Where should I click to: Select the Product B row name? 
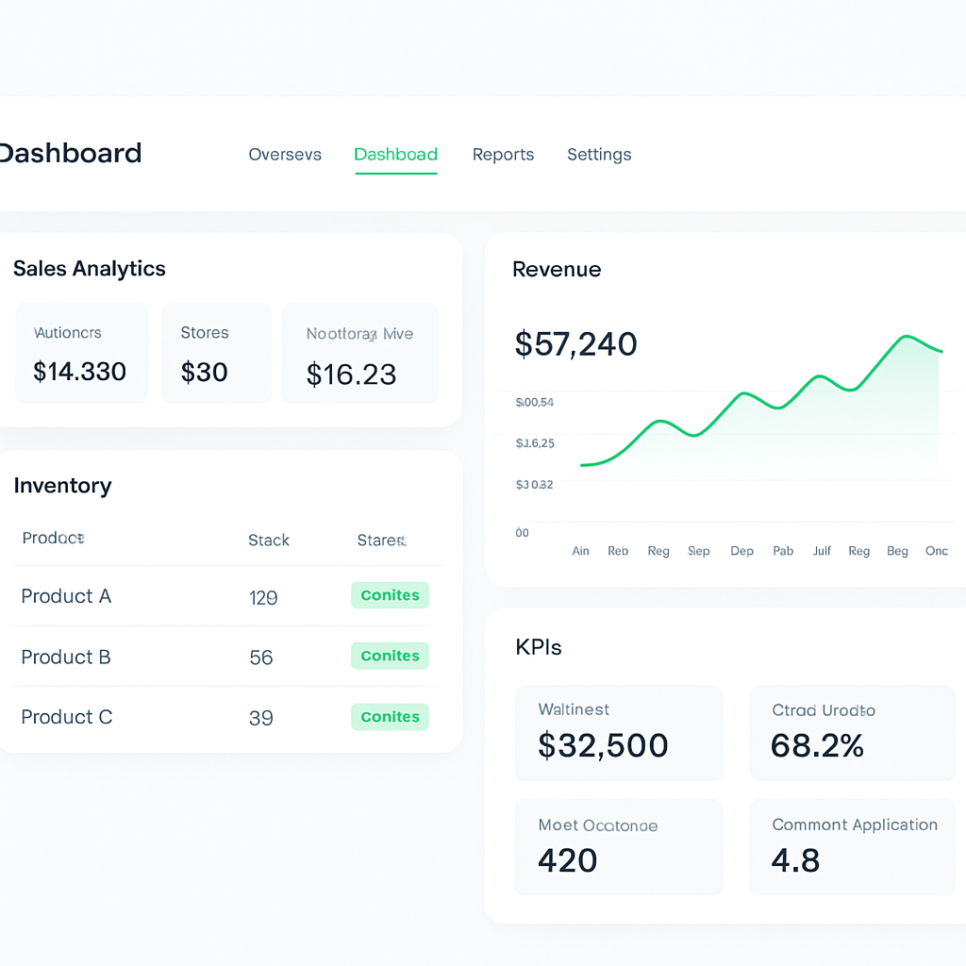(66, 657)
